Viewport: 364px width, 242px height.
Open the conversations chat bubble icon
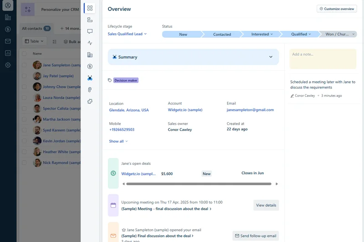coord(90,32)
